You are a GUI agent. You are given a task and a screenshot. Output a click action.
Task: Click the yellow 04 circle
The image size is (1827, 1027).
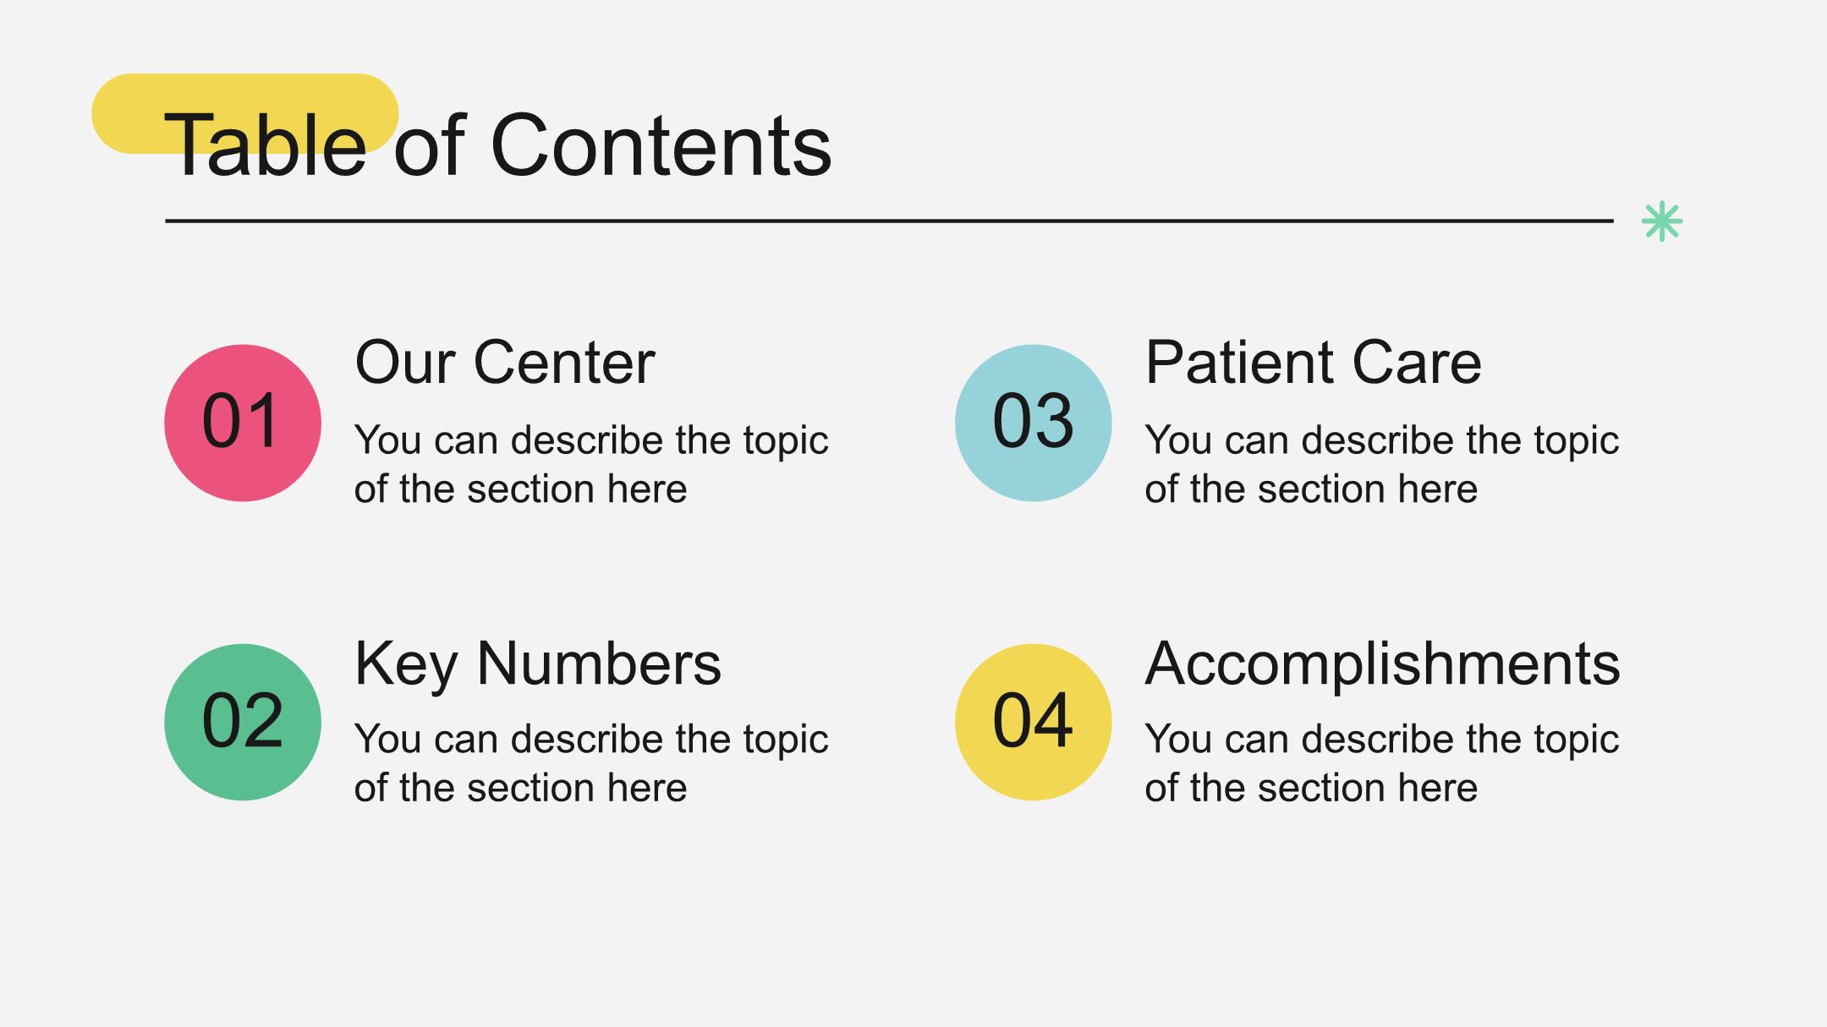click(x=1034, y=722)
